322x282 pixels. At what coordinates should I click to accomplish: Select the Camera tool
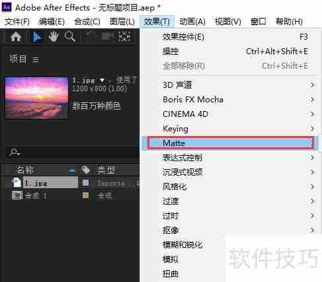[108, 36]
